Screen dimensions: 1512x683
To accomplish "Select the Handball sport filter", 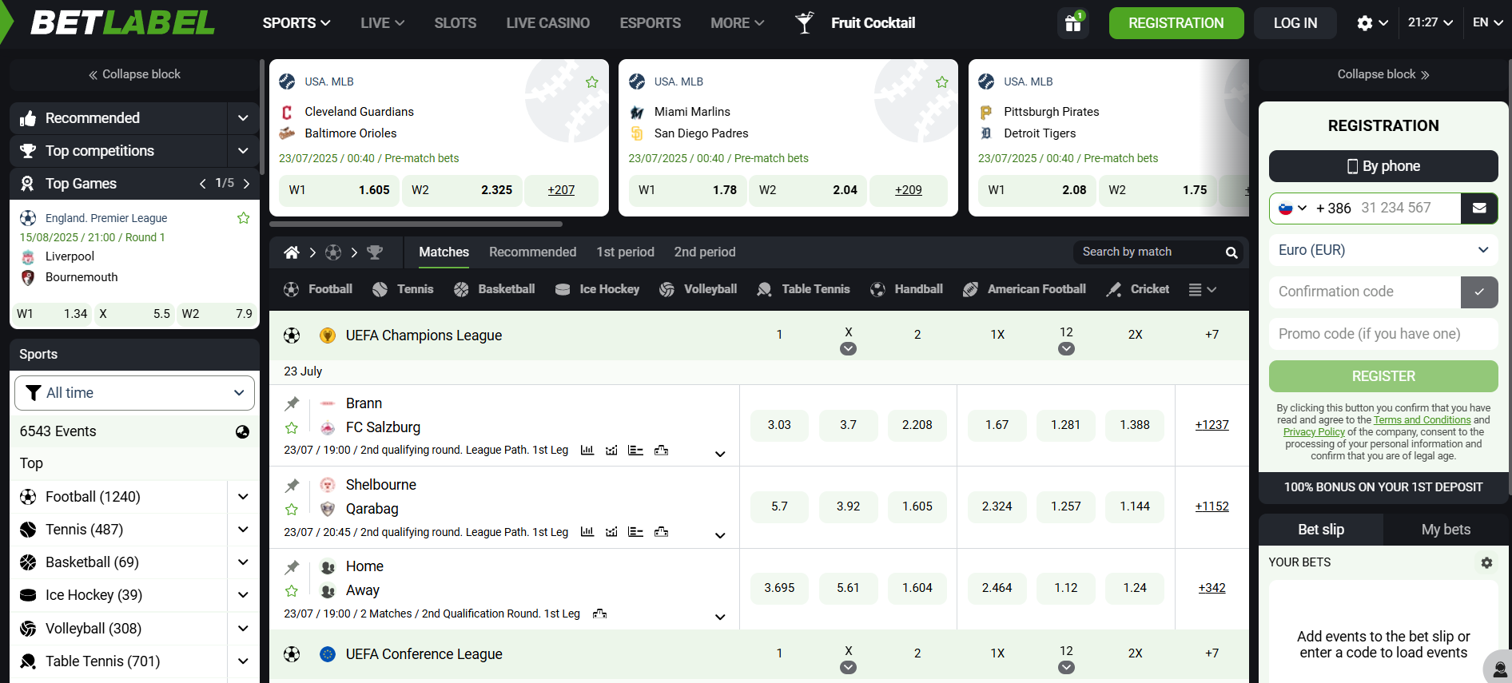I will [906, 289].
